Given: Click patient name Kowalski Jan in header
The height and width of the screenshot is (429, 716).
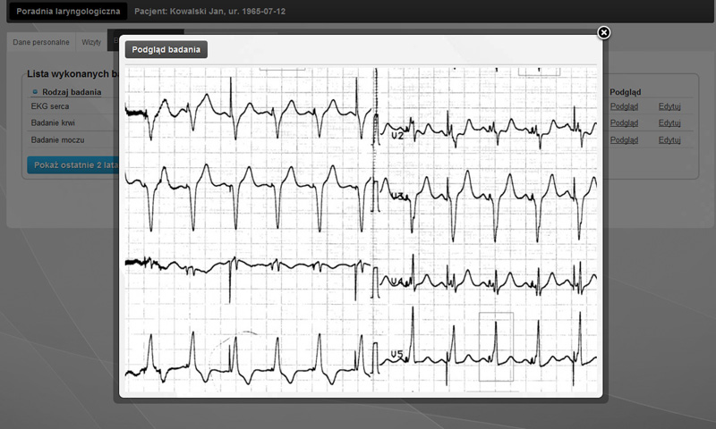Looking at the screenshot, I should 197,12.
